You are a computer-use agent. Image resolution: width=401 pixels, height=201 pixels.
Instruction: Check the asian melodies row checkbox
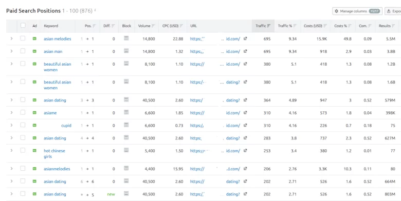[x=23, y=38]
